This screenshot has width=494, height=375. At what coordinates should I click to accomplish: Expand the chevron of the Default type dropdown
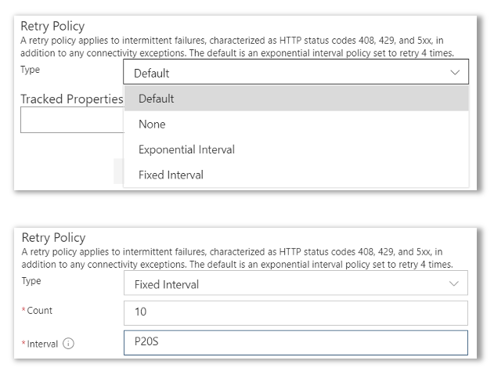[455, 73]
